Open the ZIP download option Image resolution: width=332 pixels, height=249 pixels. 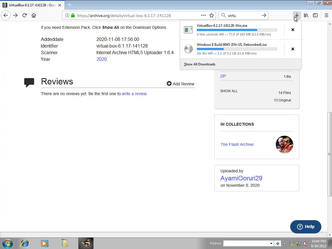[223, 76]
